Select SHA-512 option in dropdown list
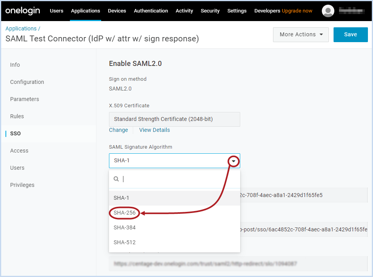 [174, 242]
